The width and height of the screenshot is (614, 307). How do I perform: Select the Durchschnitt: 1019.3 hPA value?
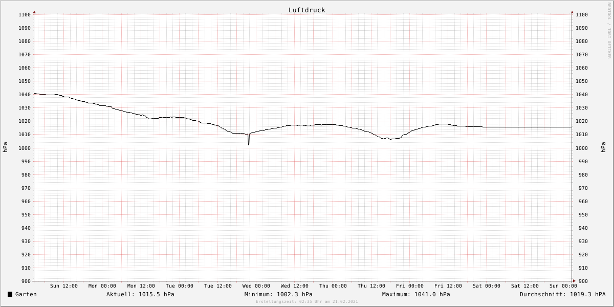563,294
